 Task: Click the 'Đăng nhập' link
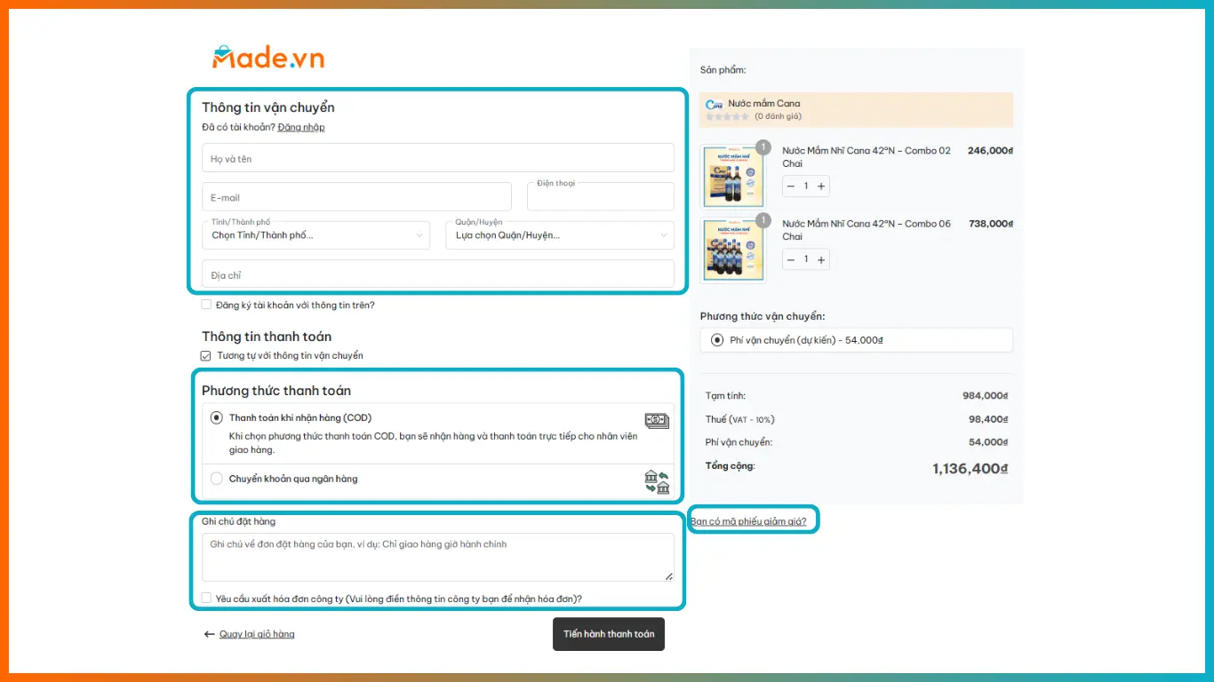click(x=301, y=127)
